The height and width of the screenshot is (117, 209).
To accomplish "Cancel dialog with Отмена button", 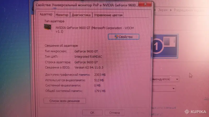I will pos(115,113).
